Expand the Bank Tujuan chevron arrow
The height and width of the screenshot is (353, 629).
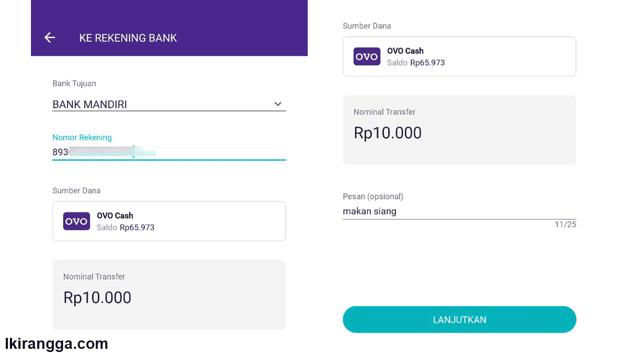pos(278,104)
